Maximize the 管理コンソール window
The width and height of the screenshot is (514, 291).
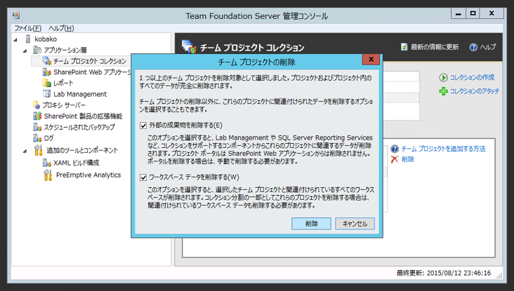473,14
